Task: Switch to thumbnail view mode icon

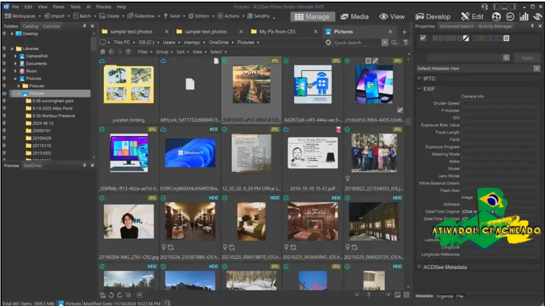Action: pyautogui.click(x=397, y=295)
